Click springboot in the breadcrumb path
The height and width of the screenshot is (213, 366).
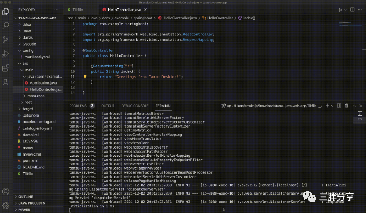143,18
